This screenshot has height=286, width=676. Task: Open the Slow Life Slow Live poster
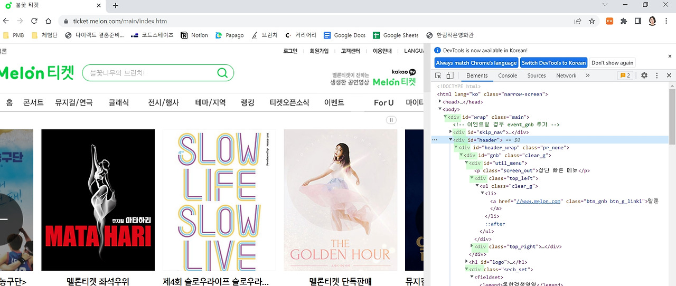click(x=219, y=200)
